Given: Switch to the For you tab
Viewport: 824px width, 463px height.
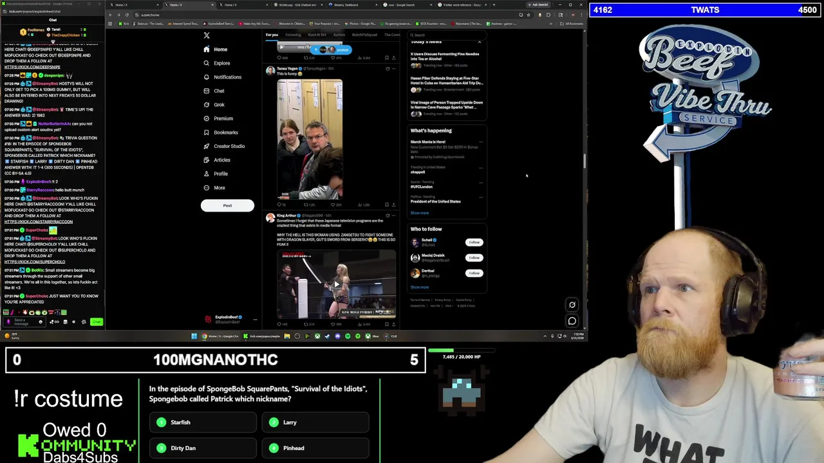Looking at the screenshot, I should click(272, 35).
